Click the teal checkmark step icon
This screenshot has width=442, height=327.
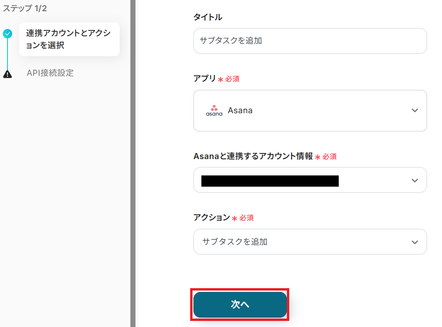coord(7,34)
